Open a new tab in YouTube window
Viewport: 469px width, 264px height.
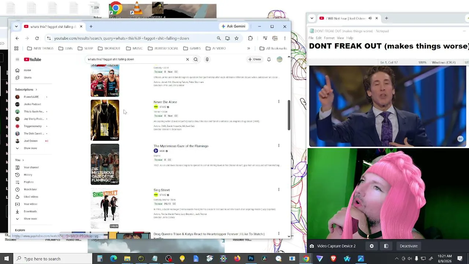pyautogui.click(x=91, y=26)
